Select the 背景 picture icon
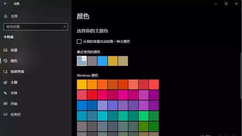 click(x=5, y=50)
